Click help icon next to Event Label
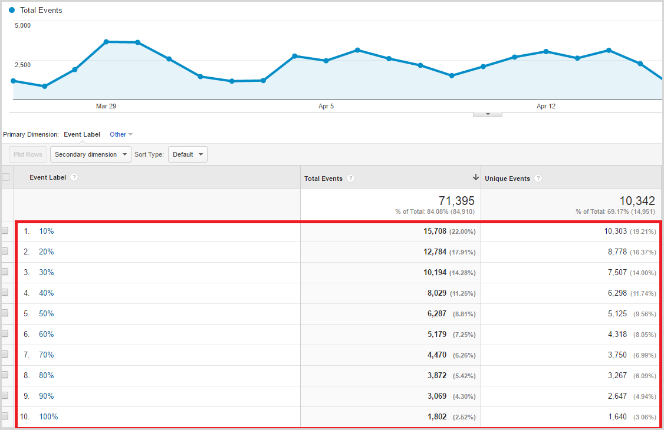 74,177
